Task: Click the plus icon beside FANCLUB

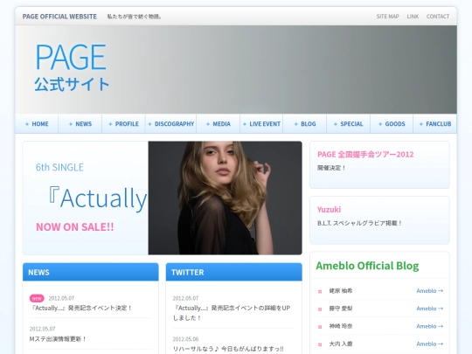Action: pyautogui.click(x=421, y=124)
